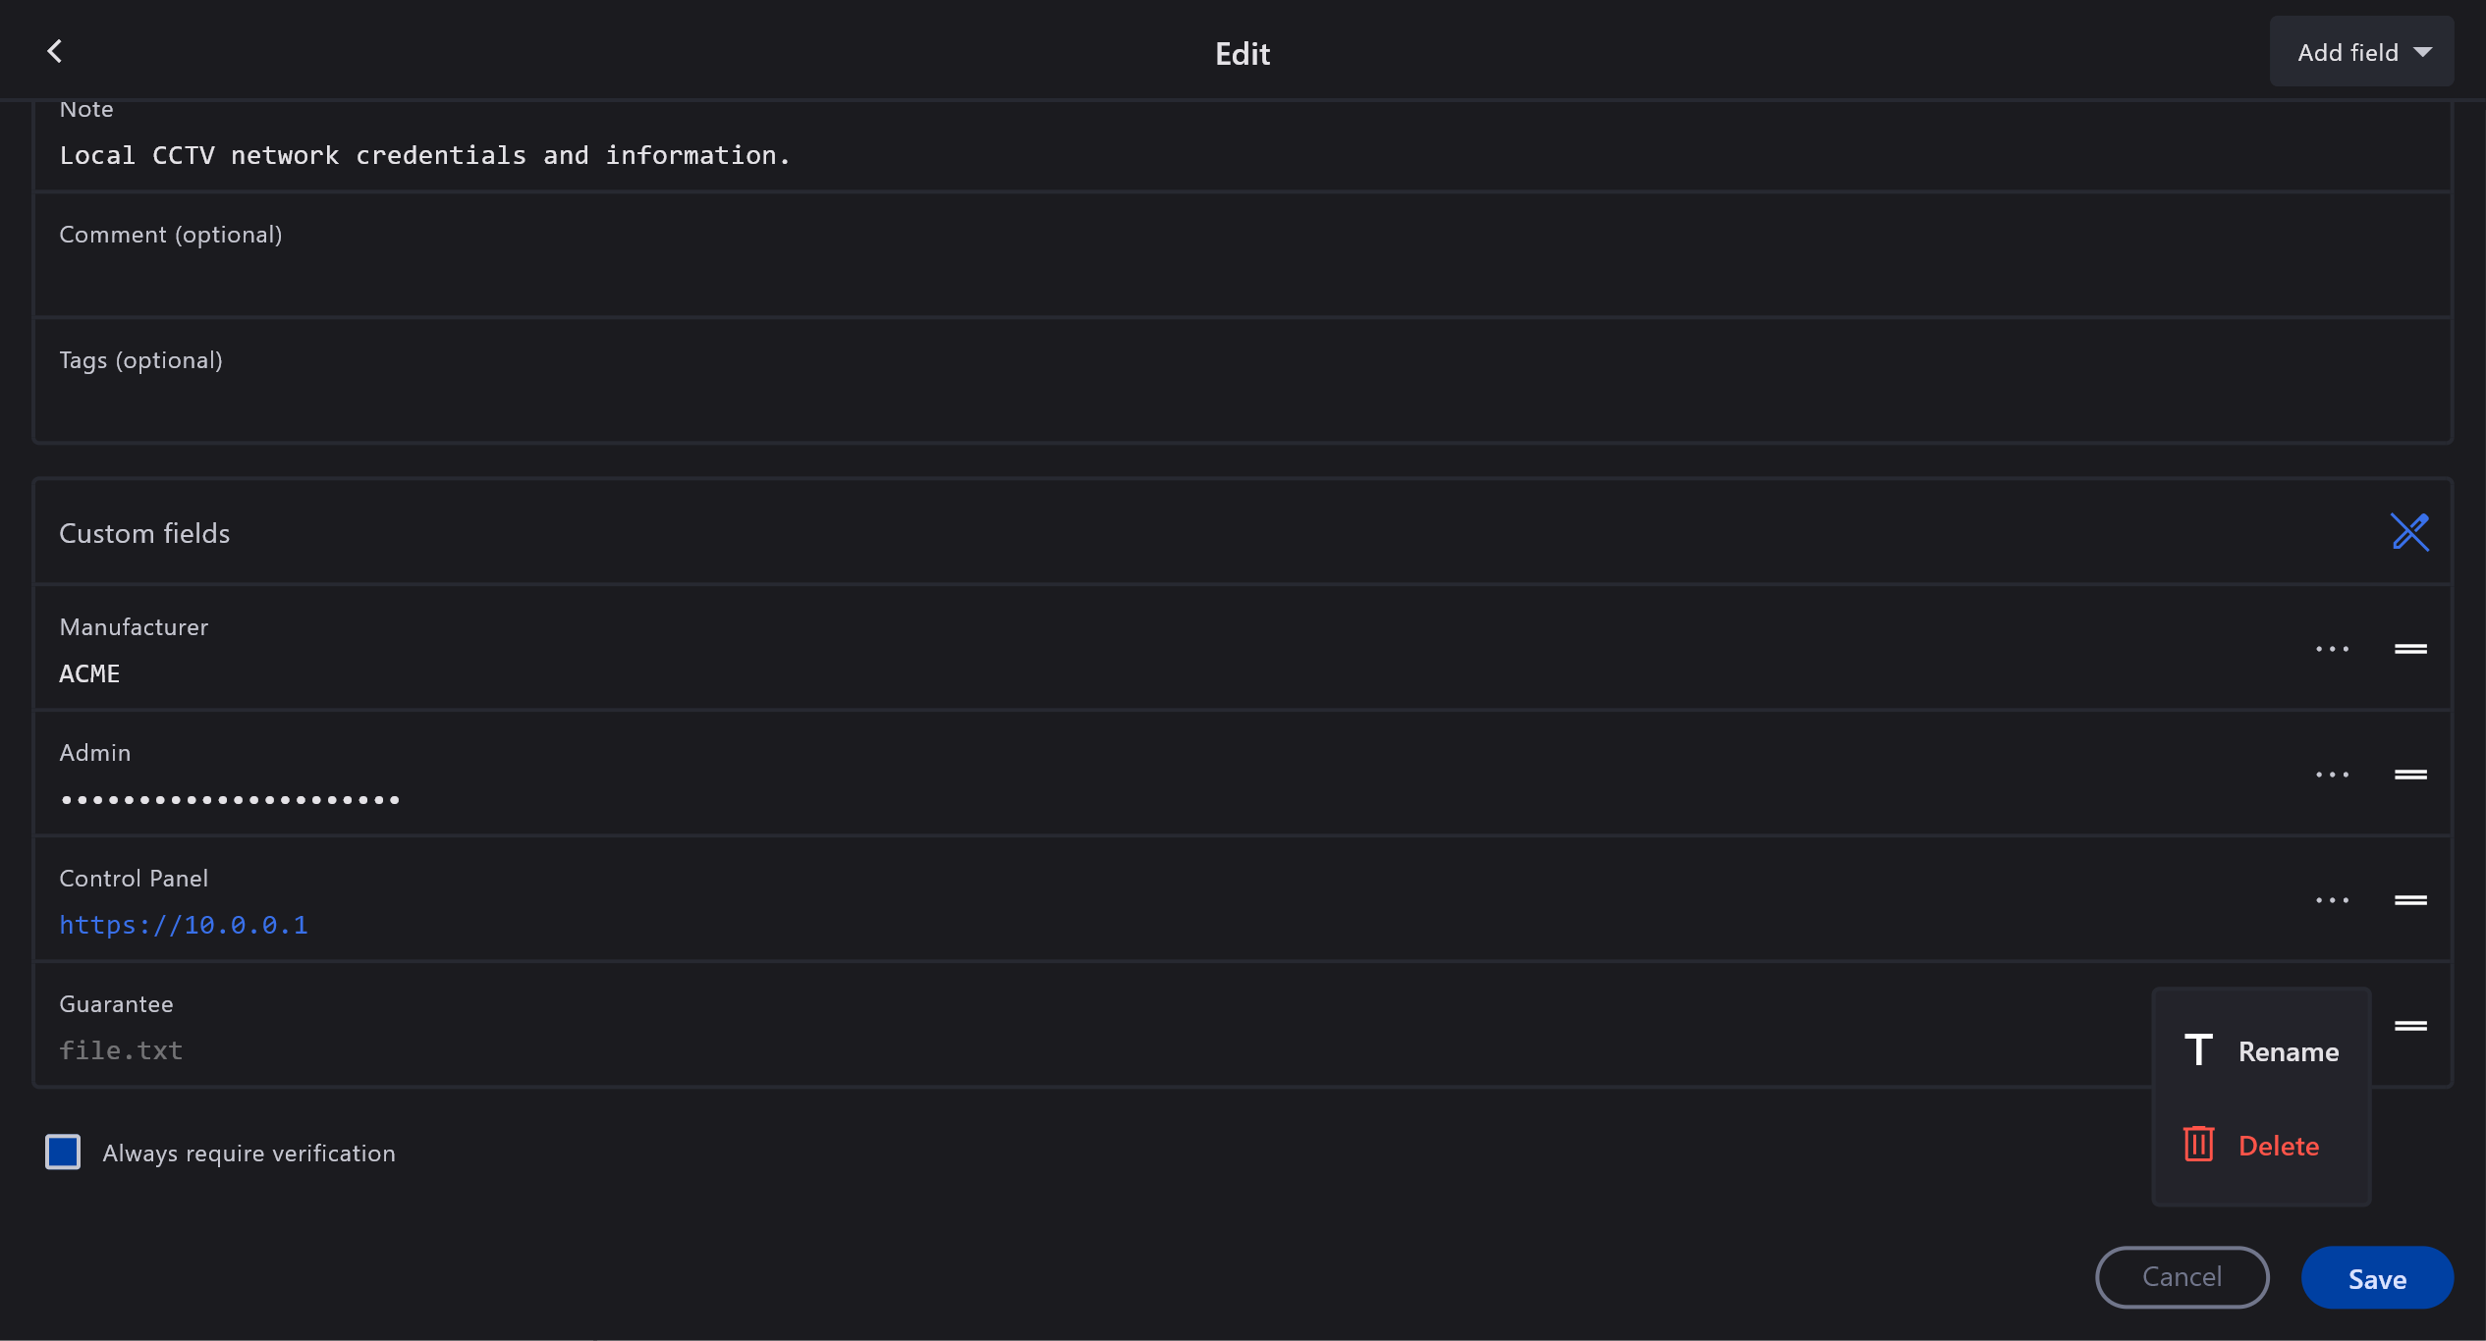The width and height of the screenshot is (2486, 1341).
Task: Click the pencil icon in Custom fields header
Action: 2409,532
